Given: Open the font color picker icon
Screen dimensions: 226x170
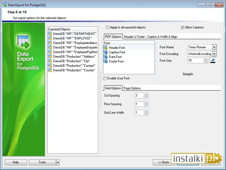Looking at the screenshot, I should click(x=213, y=61).
